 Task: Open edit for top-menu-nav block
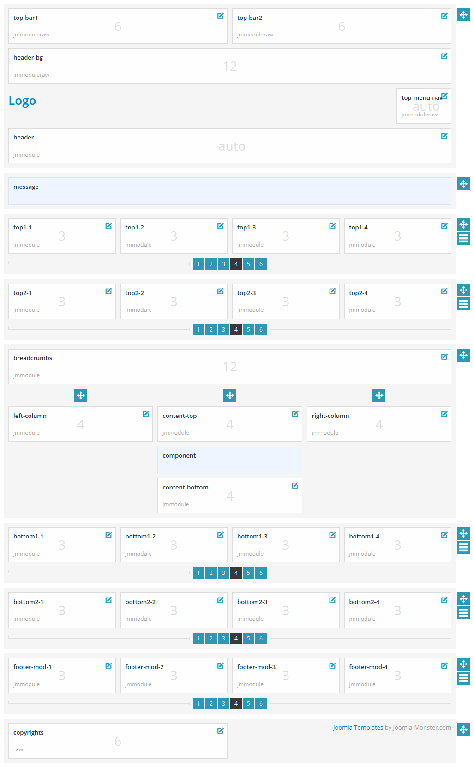point(444,96)
